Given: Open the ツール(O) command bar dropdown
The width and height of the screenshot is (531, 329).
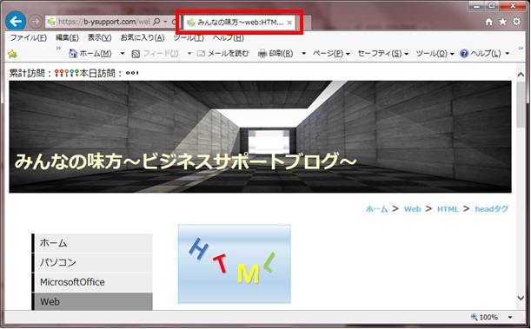Looking at the screenshot, I should [x=435, y=54].
